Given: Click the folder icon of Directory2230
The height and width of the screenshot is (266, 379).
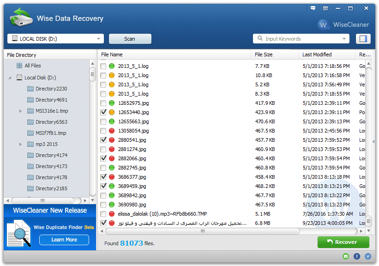Looking at the screenshot, I should (x=30, y=89).
